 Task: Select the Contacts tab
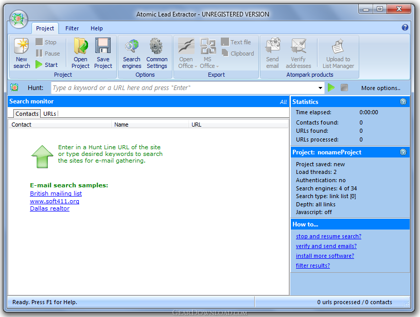pyautogui.click(x=27, y=114)
